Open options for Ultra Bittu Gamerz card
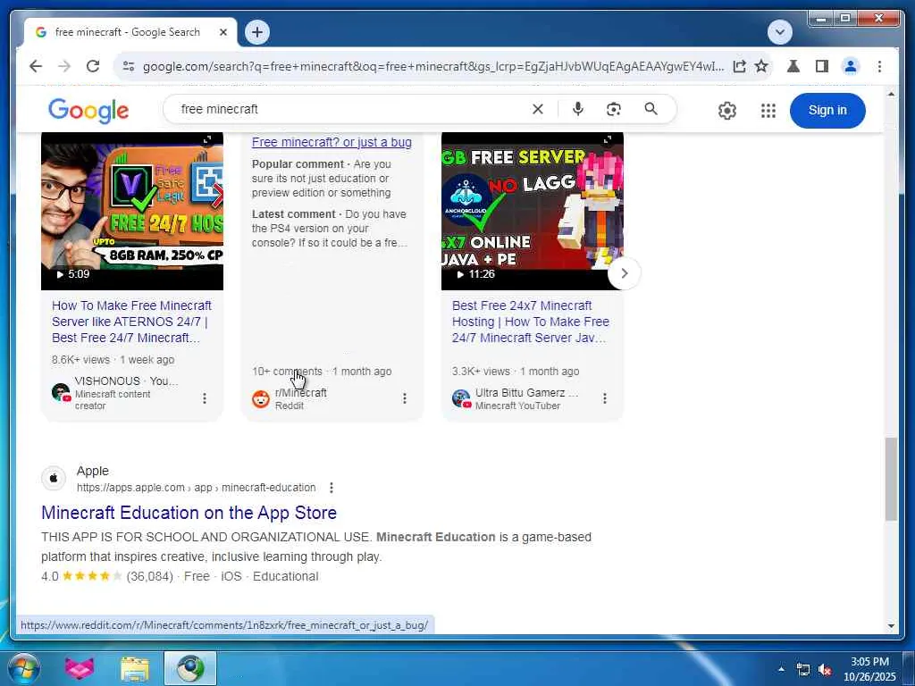Screen dimensions: 915x686 (605, 398)
